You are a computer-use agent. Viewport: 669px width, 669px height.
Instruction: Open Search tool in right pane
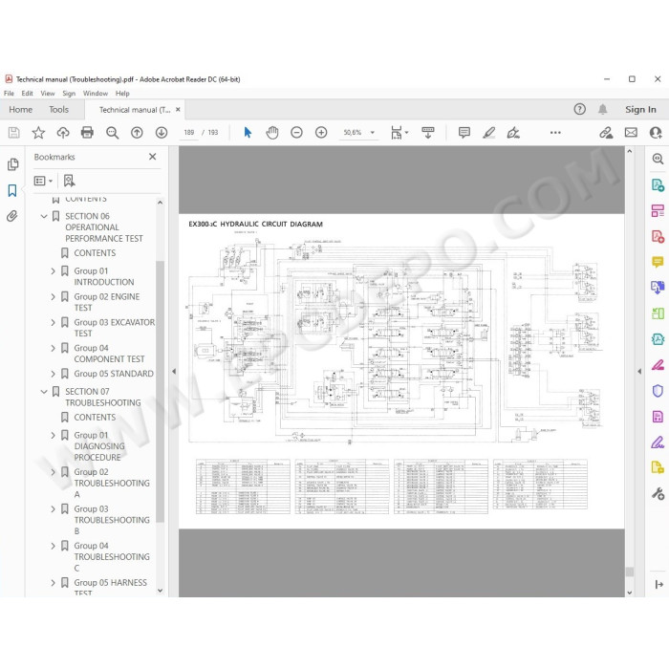[658, 159]
